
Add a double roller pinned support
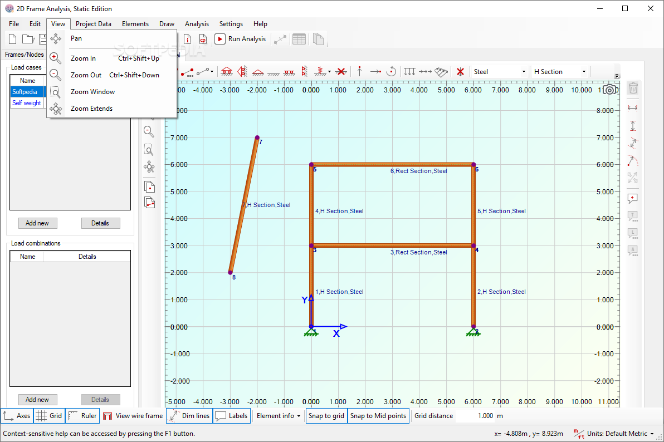pyautogui.click(x=227, y=72)
